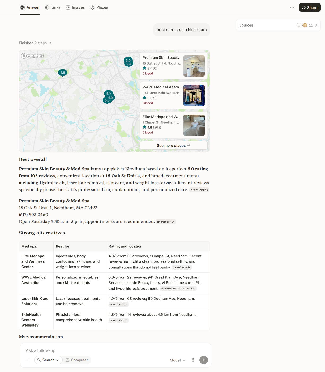Viewport: 325px width, 372px height.
Task: Click the Share button
Action: (310, 7)
